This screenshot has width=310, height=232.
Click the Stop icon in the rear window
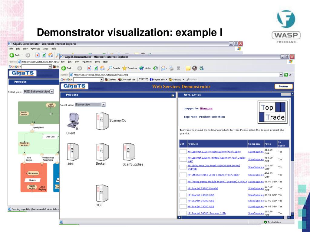point(38,55)
